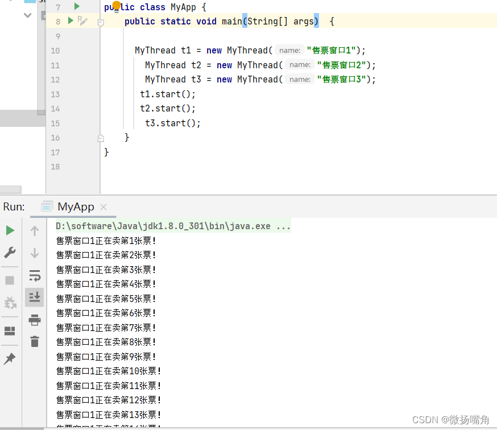Go up the stack trace arrow
The image size is (497, 430).
[35, 230]
